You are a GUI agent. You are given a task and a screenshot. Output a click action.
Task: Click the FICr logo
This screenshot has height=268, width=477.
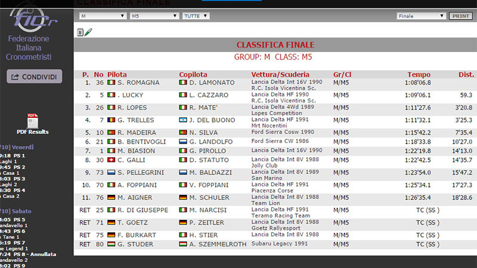point(33,19)
